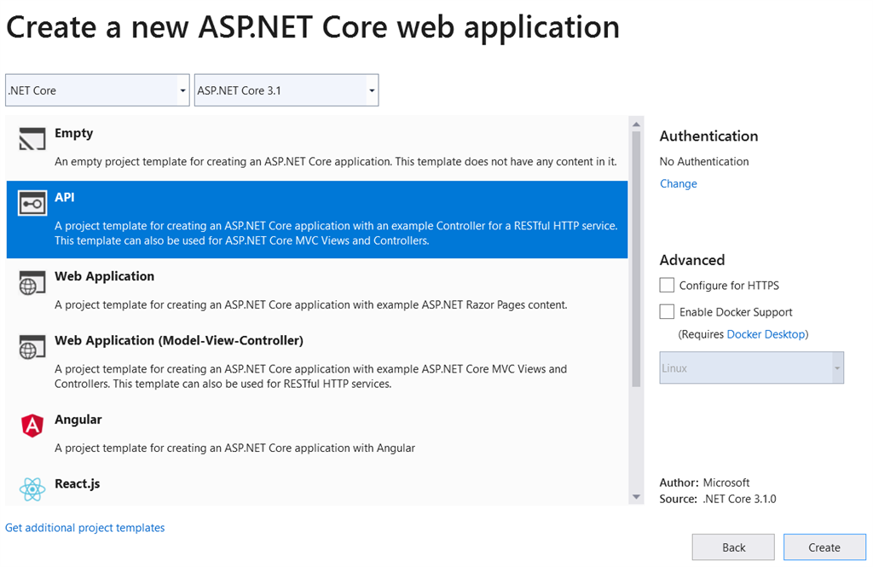Click the Model-View-Controller template icon

click(32, 347)
